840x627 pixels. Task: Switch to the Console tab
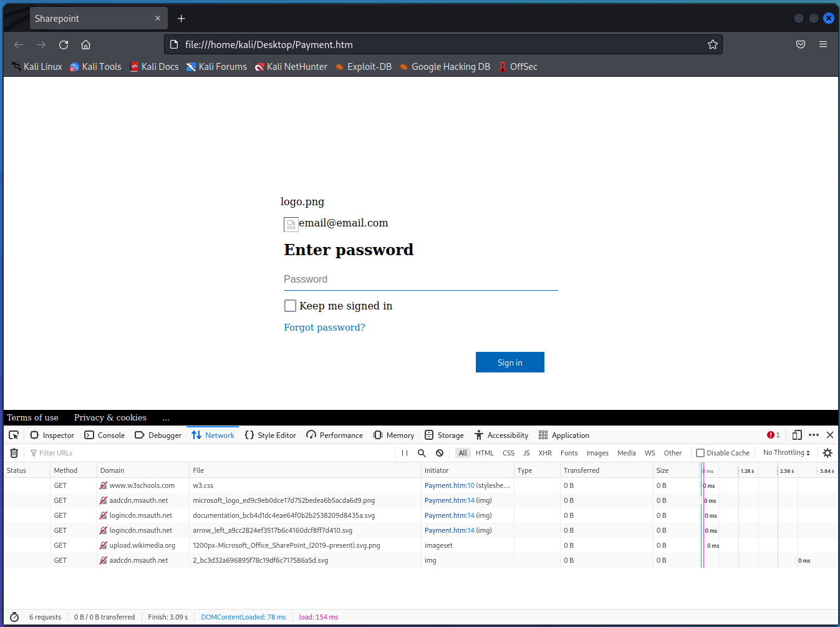105,435
